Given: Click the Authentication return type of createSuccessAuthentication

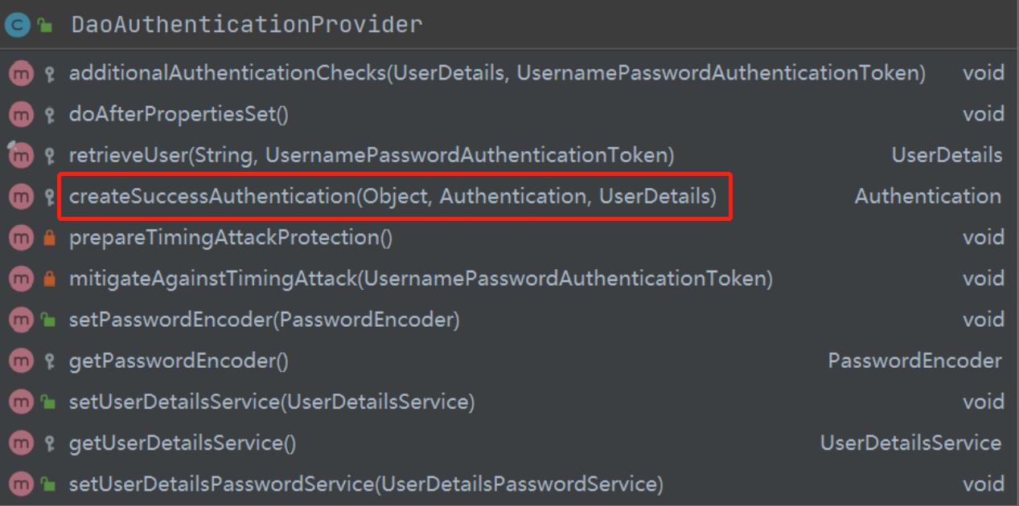Looking at the screenshot, I should [927, 195].
